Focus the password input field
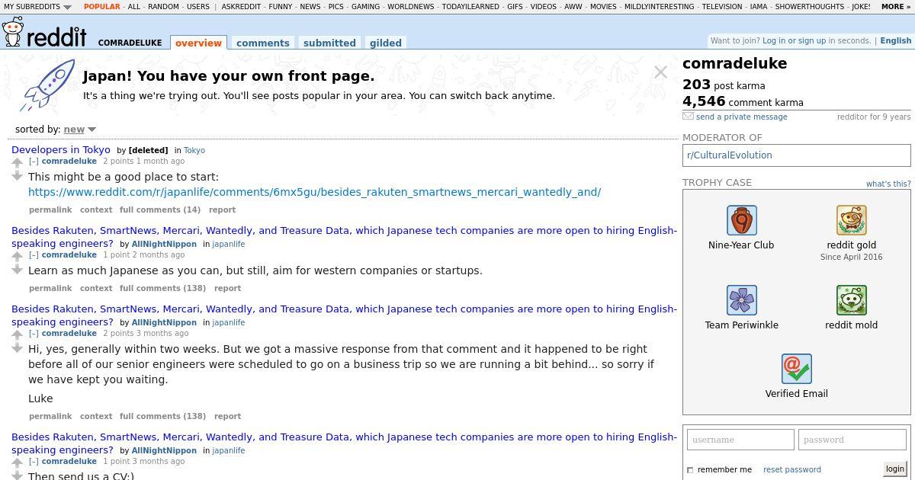 coord(852,440)
